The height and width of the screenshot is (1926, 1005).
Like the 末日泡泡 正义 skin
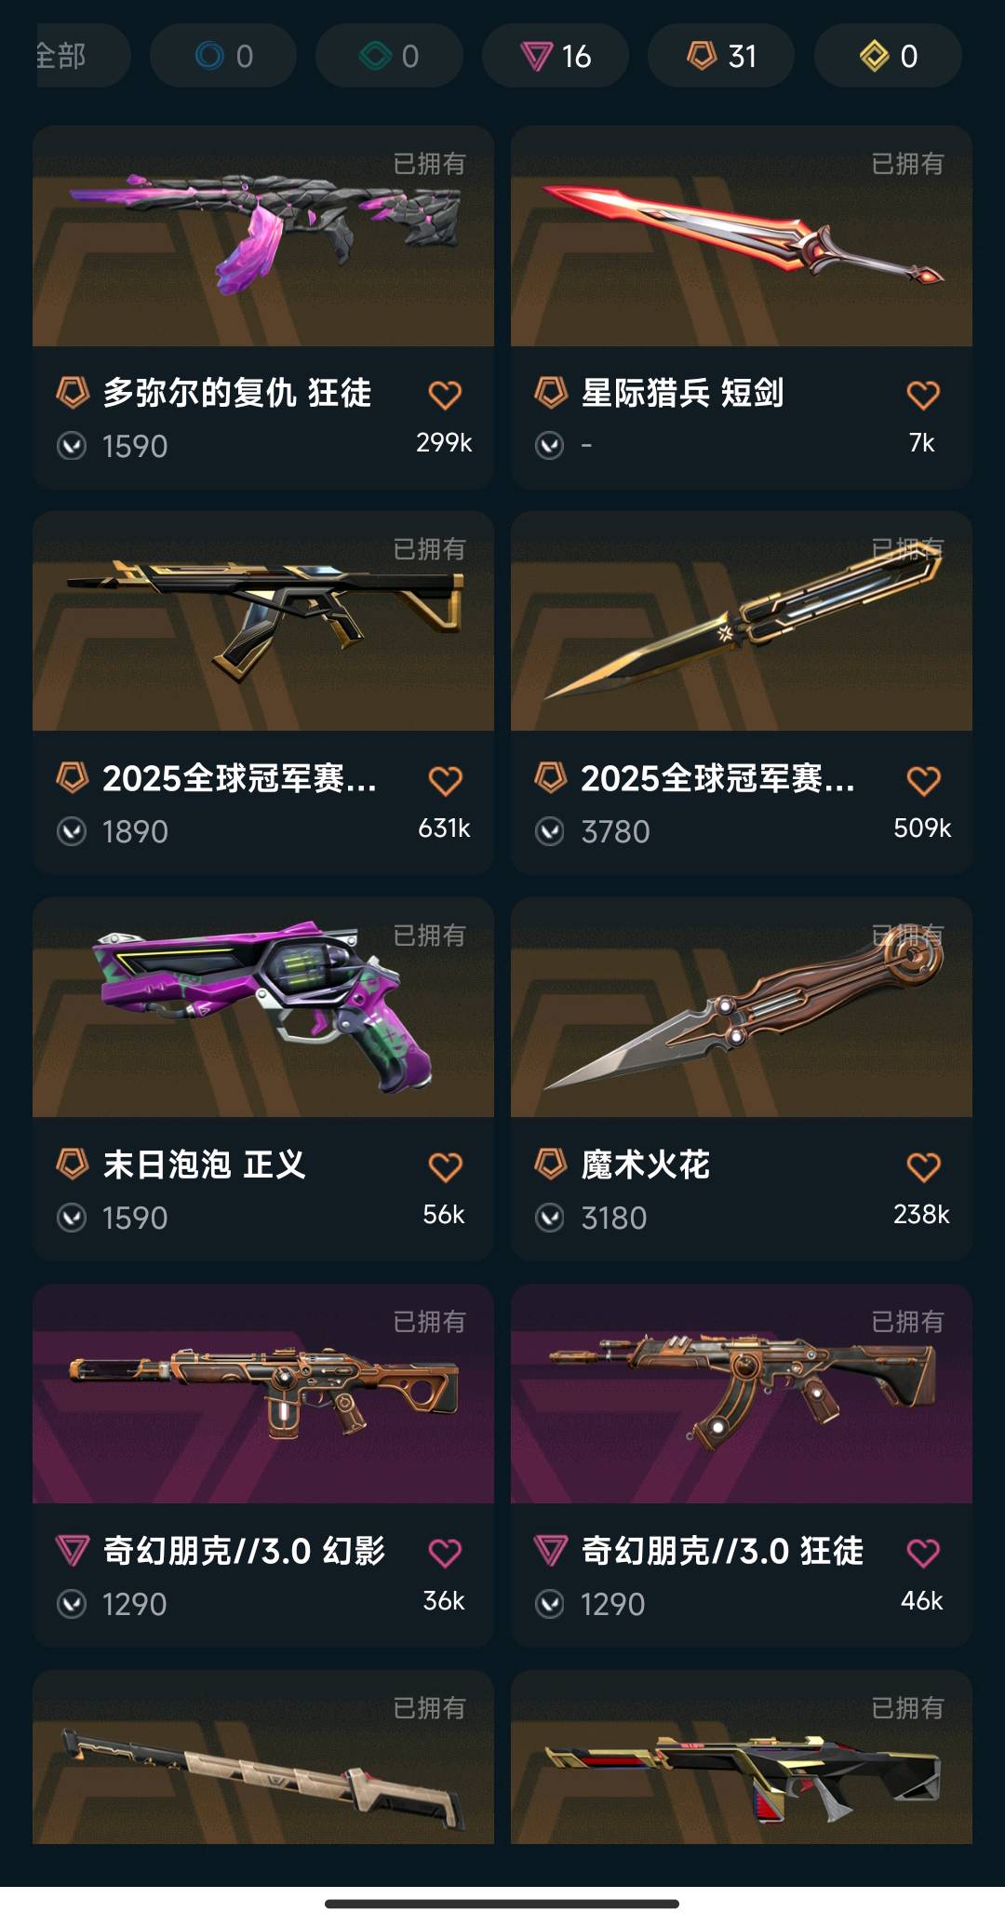tap(445, 1167)
